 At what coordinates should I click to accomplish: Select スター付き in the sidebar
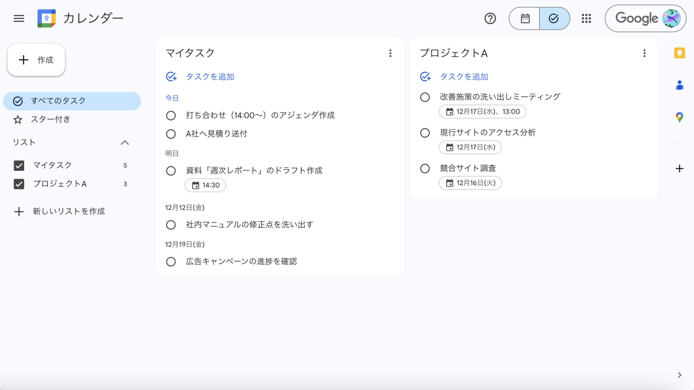click(x=51, y=119)
